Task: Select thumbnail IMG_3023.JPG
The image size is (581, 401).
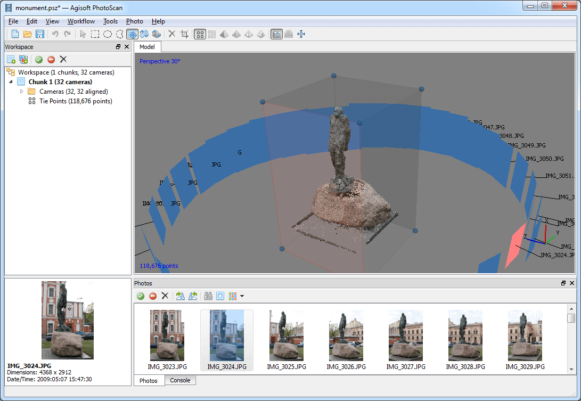Action: [x=167, y=340]
